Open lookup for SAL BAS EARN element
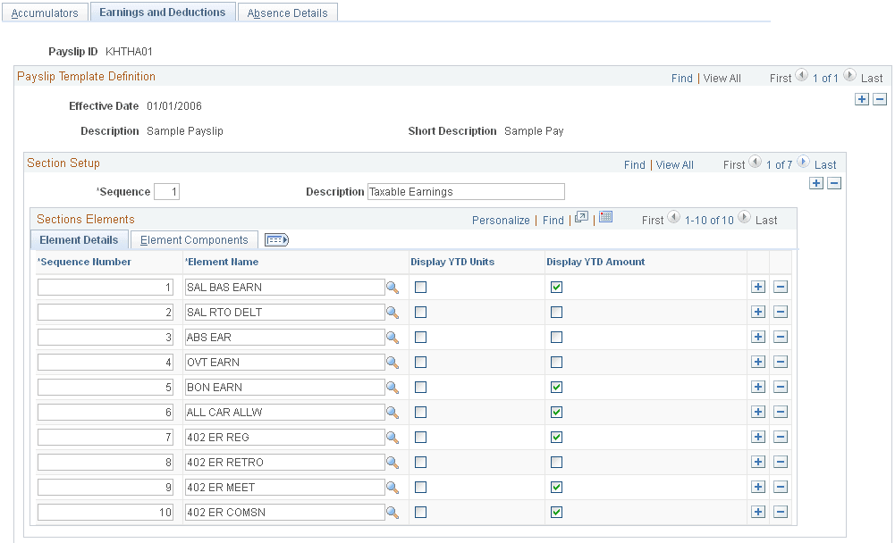The width and height of the screenshot is (895, 543). click(x=393, y=287)
